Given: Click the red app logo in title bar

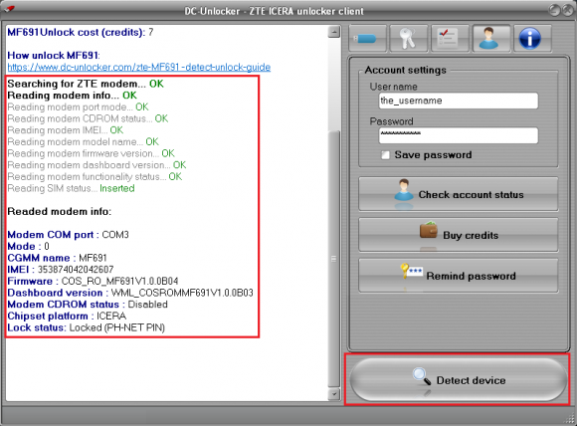Looking at the screenshot, I should [9, 9].
